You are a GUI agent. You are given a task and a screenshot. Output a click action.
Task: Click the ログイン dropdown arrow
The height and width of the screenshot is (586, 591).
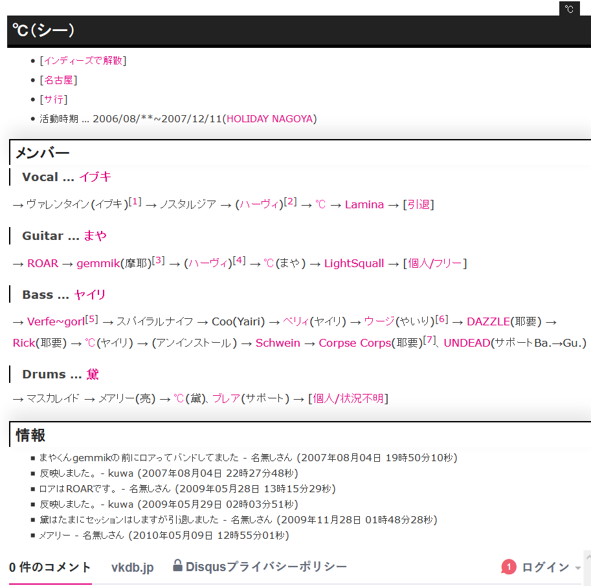pos(578,568)
